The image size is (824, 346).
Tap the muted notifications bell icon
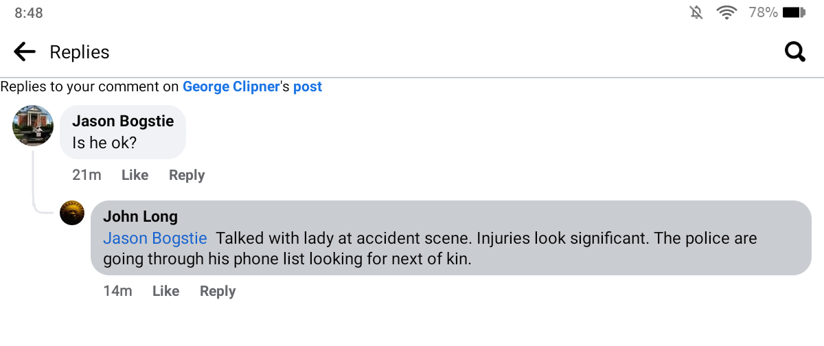coord(696,12)
